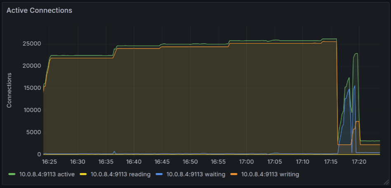Click the Active Connections panel title
Viewport: 391px width, 188px height.
click(39, 11)
